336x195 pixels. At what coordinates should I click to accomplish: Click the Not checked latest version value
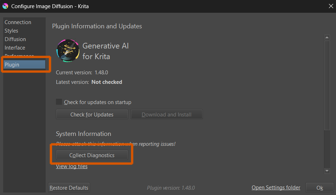pos(107,82)
